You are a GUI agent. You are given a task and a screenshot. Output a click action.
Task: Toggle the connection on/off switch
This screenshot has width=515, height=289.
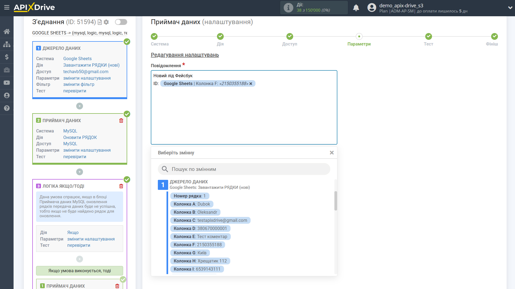[121, 22]
